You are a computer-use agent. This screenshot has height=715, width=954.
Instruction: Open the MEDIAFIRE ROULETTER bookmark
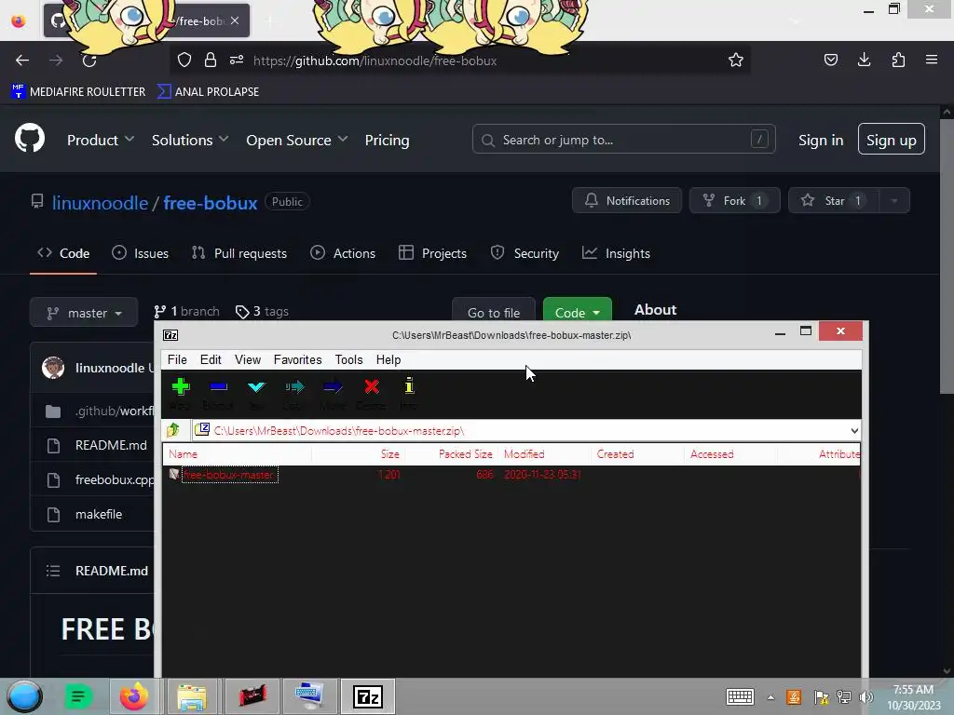[x=78, y=92]
